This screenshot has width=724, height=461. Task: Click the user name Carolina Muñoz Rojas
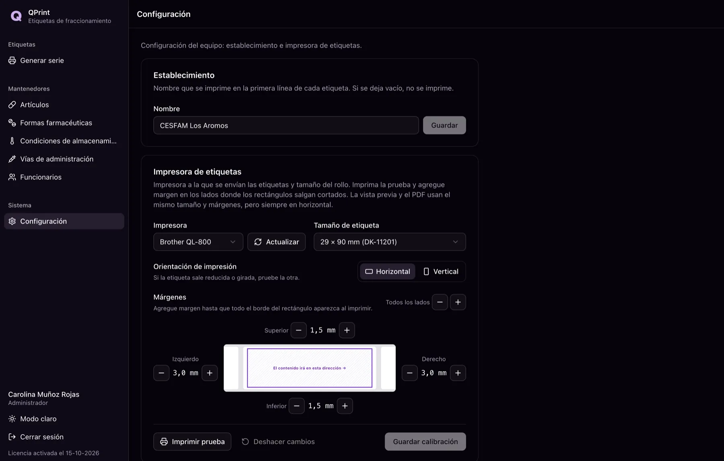[44, 394]
